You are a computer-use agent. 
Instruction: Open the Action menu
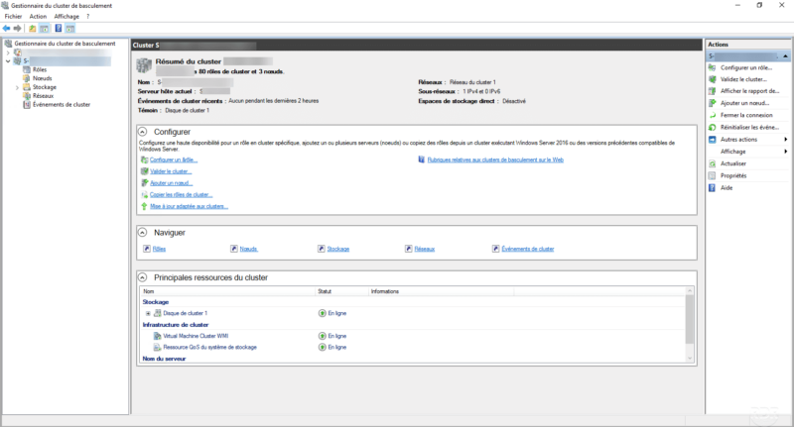pos(38,17)
